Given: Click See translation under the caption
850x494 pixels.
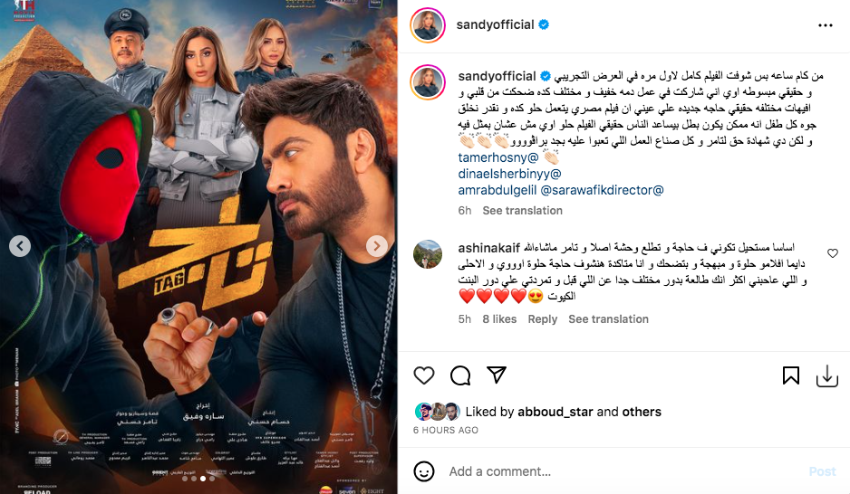Looking at the screenshot, I should (523, 211).
